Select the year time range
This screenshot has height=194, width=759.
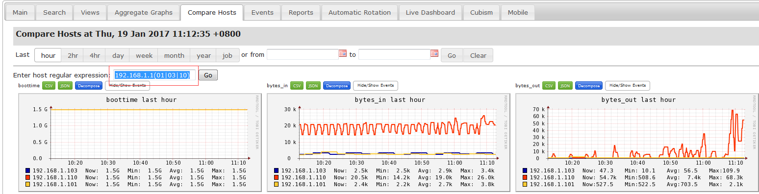pos(203,55)
